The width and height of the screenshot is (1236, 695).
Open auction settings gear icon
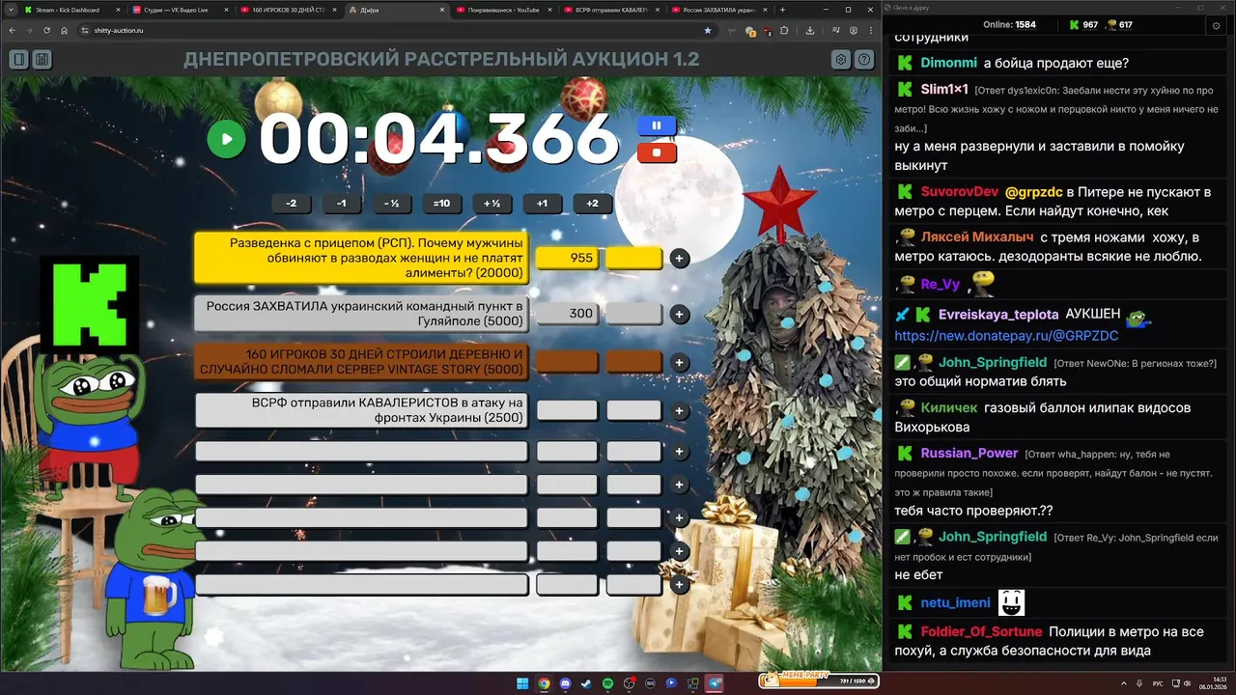point(841,60)
